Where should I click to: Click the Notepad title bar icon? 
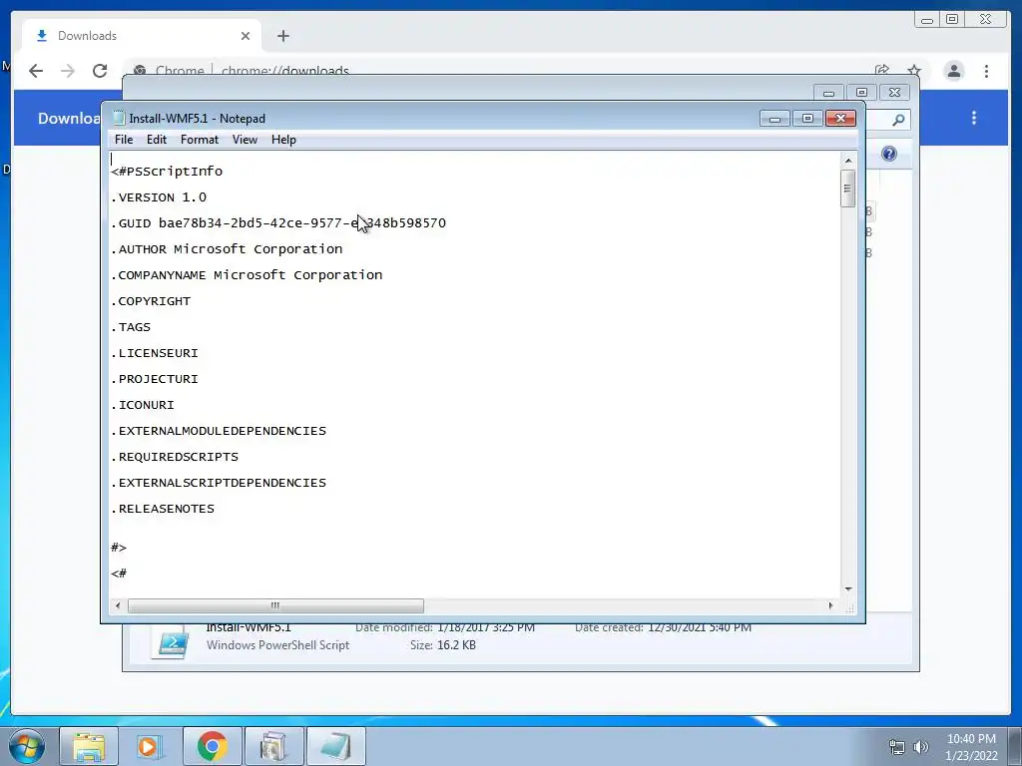click(x=119, y=118)
